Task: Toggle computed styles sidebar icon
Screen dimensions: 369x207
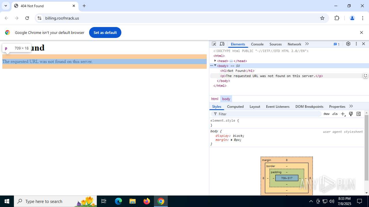Action: (x=359, y=114)
